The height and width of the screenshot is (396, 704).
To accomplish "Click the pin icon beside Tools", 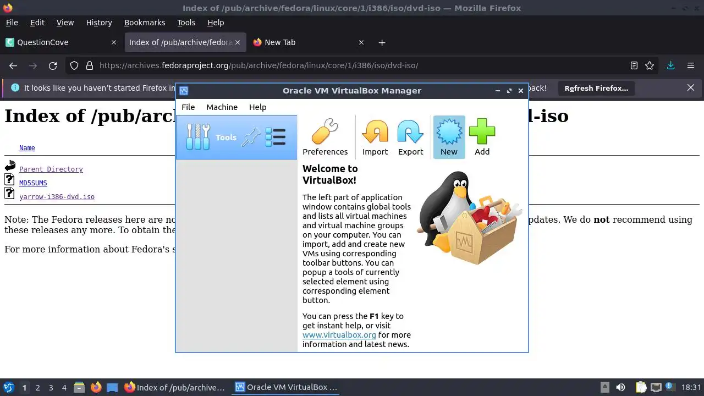I will (x=251, y=137).
